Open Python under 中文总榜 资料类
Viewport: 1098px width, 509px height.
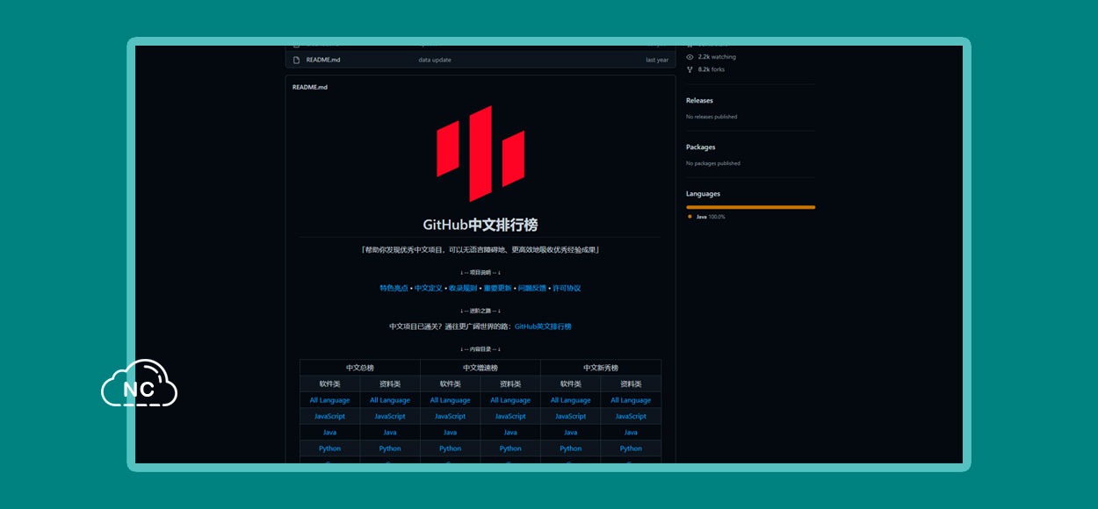point(390,448)
